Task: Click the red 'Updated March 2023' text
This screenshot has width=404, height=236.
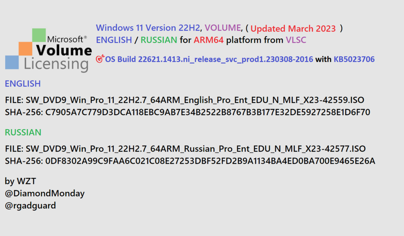Action: click(x=293, y=29)
